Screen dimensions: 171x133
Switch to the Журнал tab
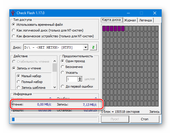click(x=130, y=20)
